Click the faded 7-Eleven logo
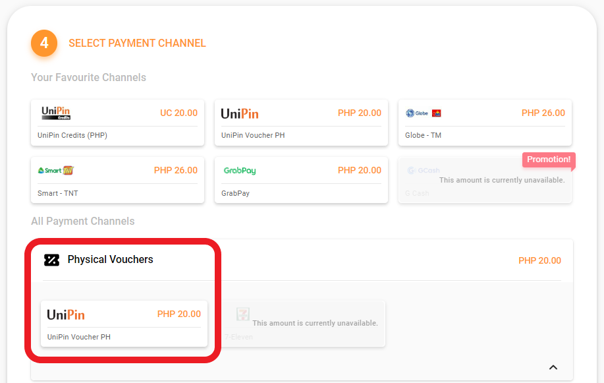 point(243,314)
